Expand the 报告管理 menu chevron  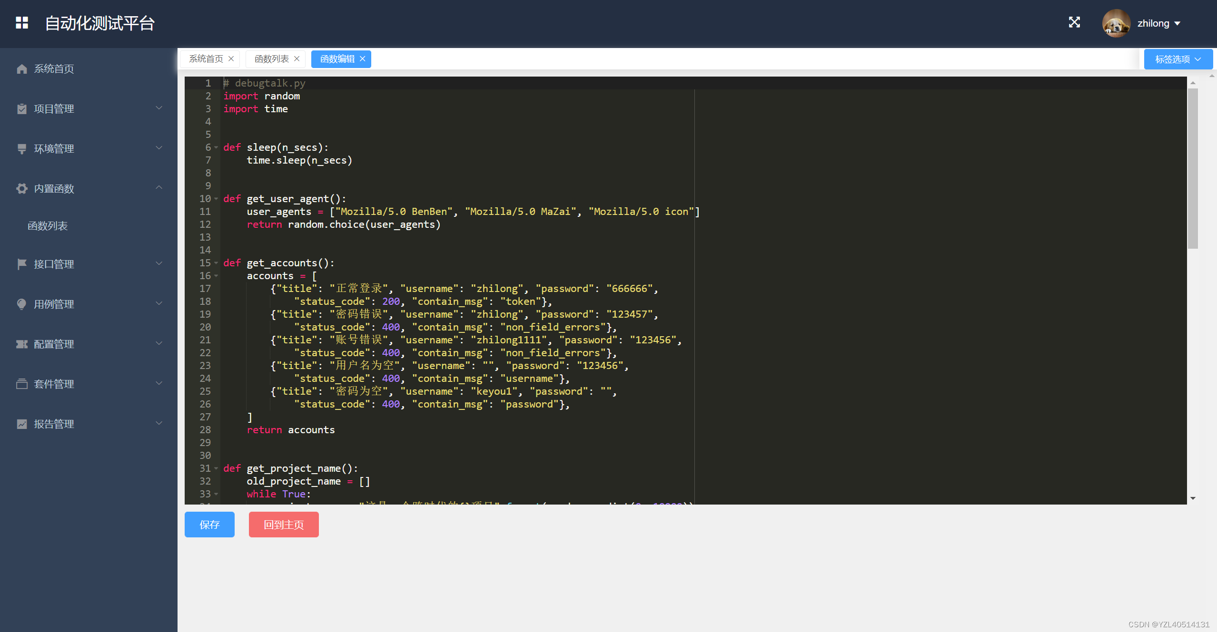159,424
